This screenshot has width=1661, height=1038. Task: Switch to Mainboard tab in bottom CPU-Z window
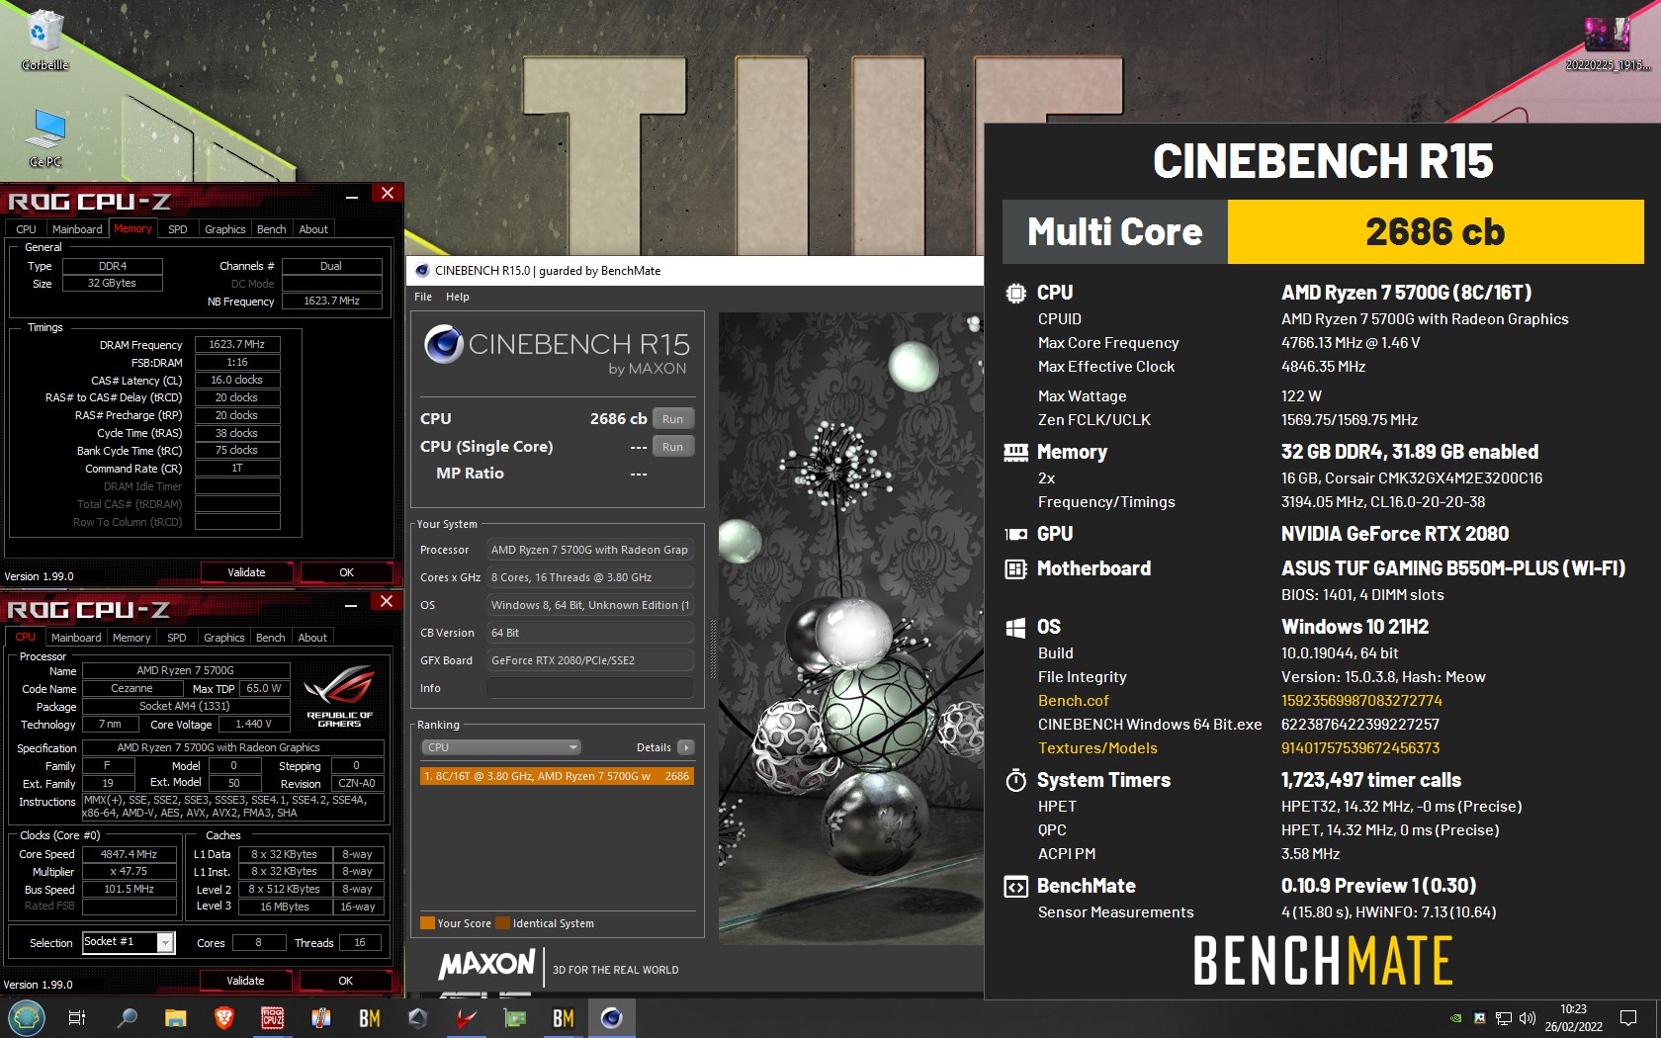(x=76, y=638)
